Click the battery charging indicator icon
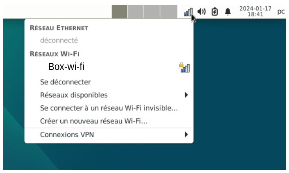Image resolution: width=289 pixels, height=173 pixels. (214, 11)
